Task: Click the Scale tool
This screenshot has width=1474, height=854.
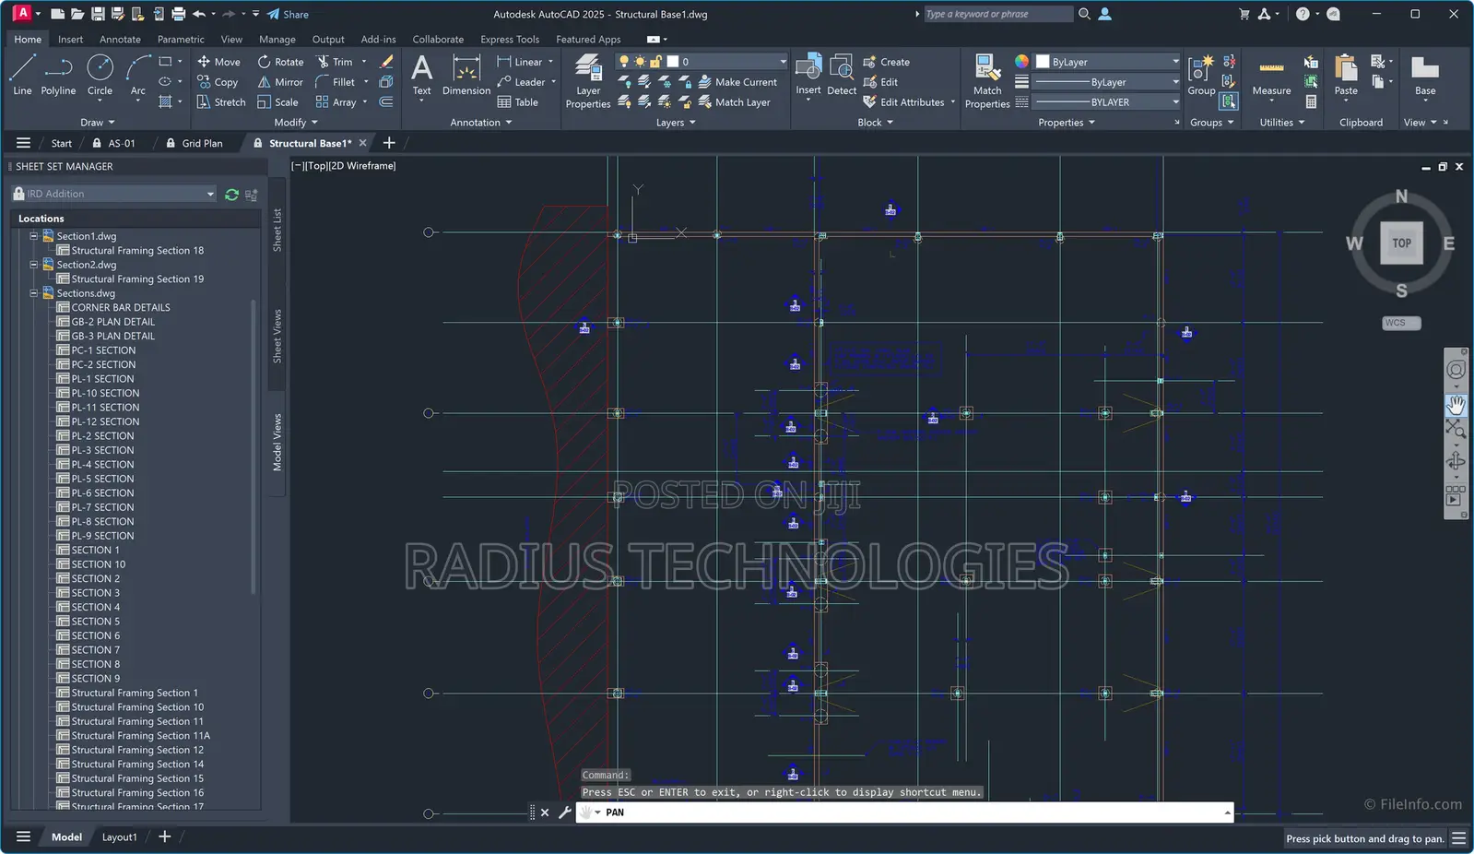Action: click(277, 102)
